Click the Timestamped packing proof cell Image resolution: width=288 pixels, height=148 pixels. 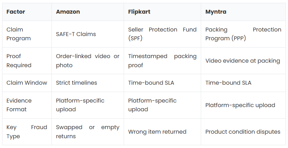click(x=162, y=61)
